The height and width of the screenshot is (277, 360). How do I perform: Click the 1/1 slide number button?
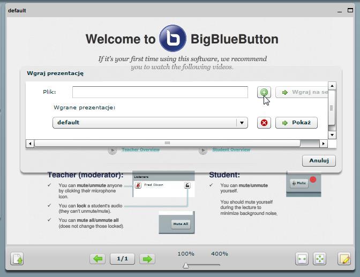point(122,259)
